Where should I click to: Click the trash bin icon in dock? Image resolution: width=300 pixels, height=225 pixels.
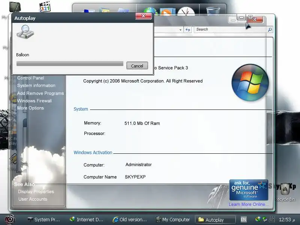point(213,11)
